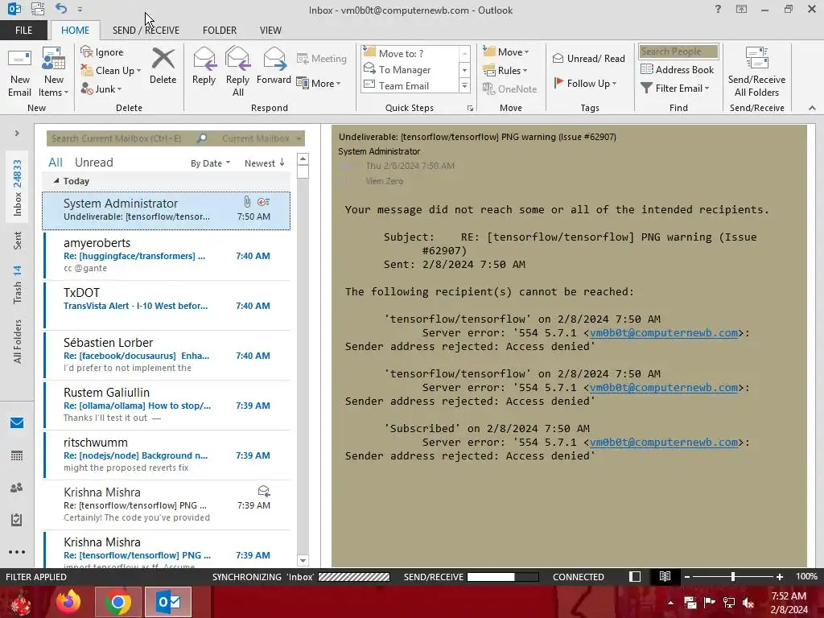The width and height of the screenshot is (824, 618).
Task: Select the Team Email quick step
Action: point(410,85)
